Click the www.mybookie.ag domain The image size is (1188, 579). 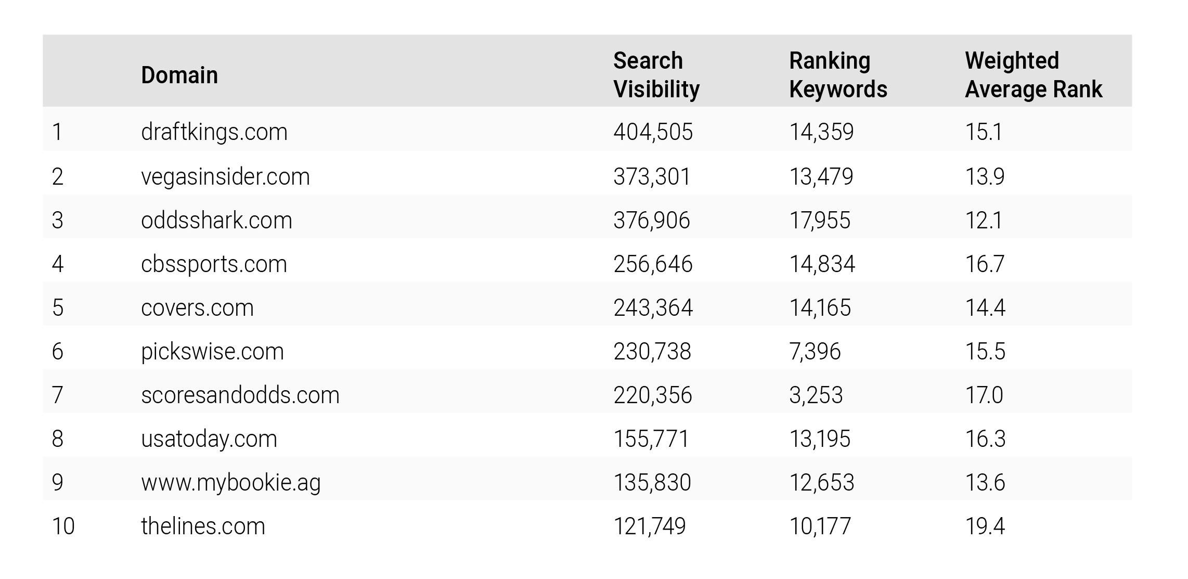pyautogui.click(x=231, y=482)
